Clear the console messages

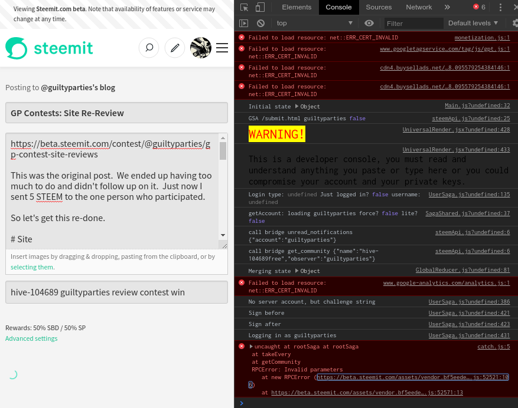260,22
